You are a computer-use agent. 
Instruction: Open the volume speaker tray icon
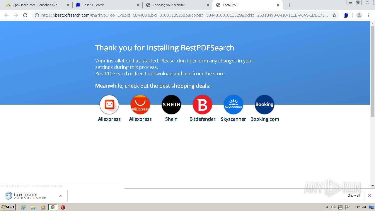(333, 207)
